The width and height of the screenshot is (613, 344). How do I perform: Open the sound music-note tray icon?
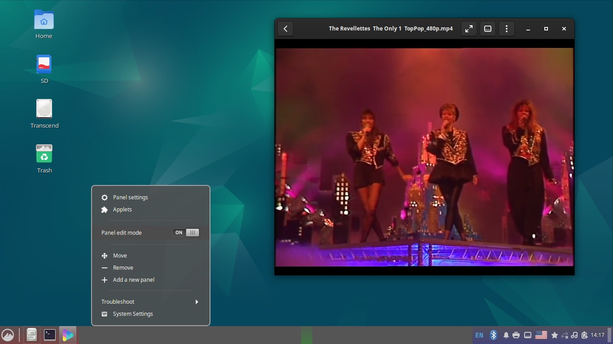pyautogui.click(x=574, y=335)
